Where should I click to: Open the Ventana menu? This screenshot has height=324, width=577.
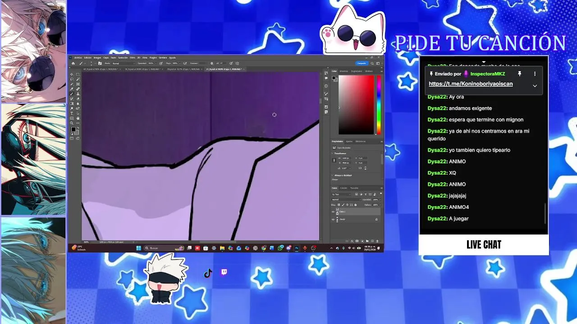tap(163, 58)
